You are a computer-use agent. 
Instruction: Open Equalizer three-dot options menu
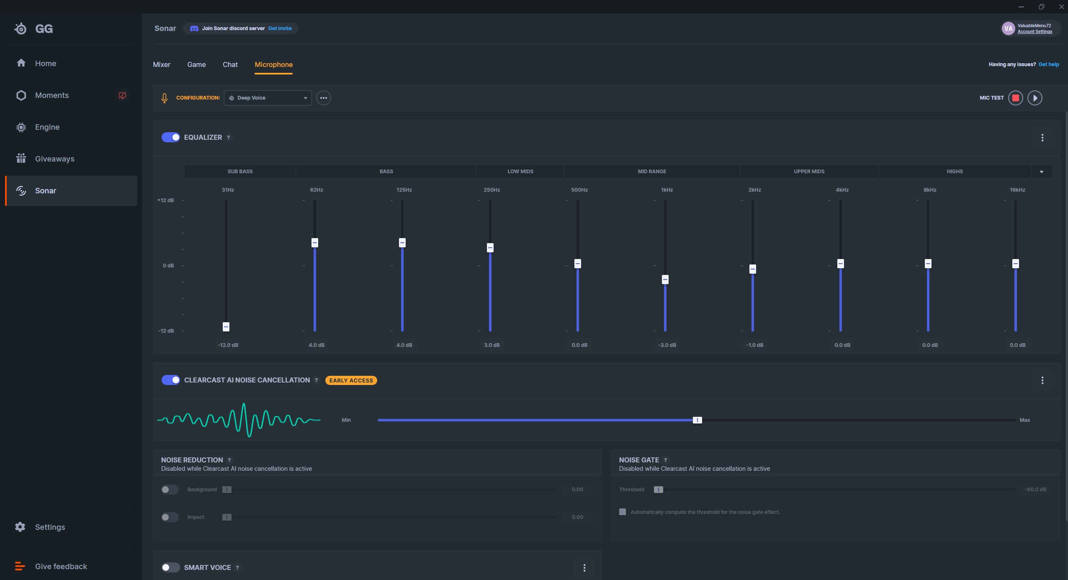(1042, 138)
